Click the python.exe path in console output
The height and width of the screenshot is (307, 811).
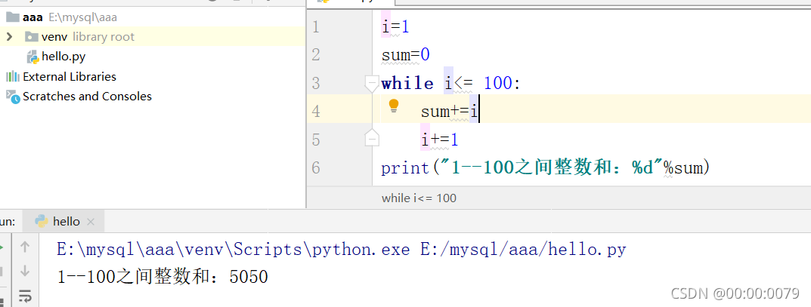click(x=234, y=250)
